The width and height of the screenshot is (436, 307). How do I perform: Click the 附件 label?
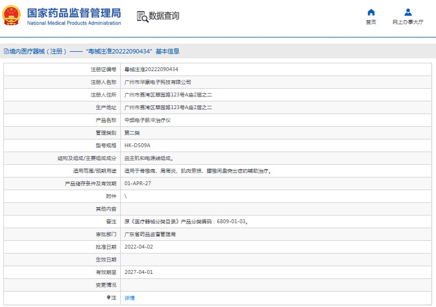tap(111, 196)
